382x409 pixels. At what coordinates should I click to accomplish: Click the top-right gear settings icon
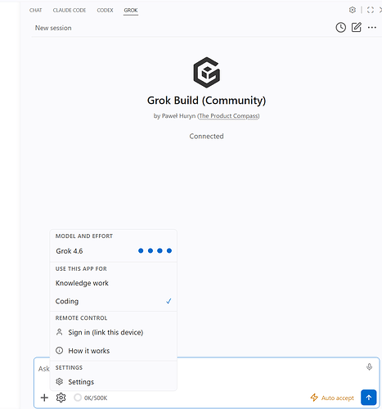click(353, 10)
